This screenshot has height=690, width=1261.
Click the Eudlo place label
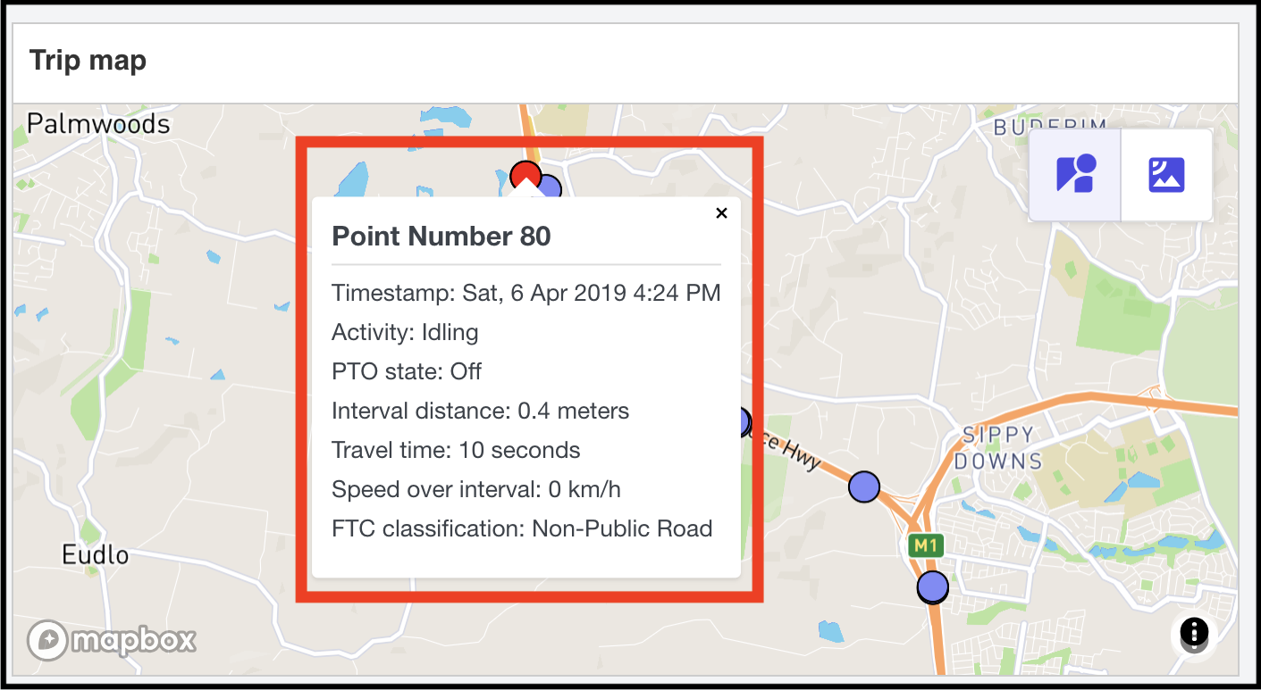95,555
